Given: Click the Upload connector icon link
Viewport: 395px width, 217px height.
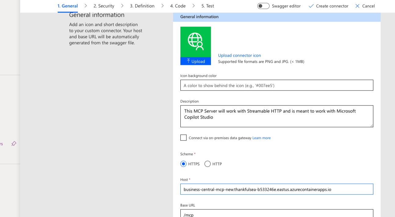Looking at the screenshot, I should point(239,55).
